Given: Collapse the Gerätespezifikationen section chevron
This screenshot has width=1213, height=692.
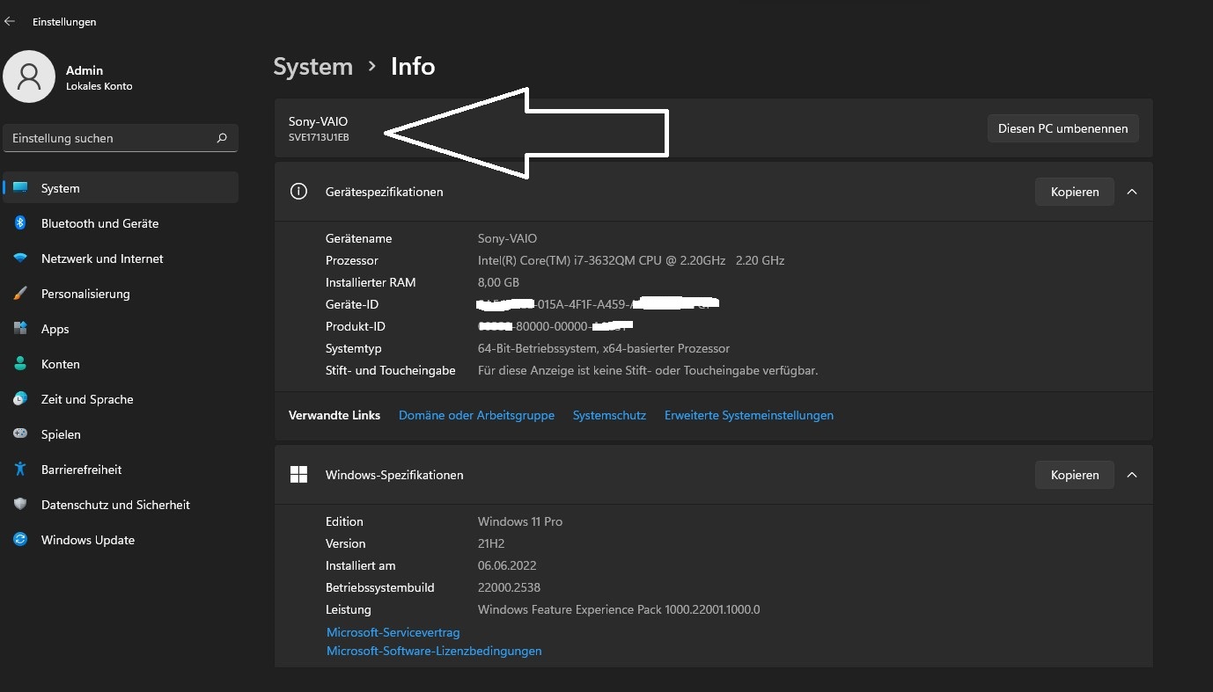Looking at the screenshot, I should 1132,192.
